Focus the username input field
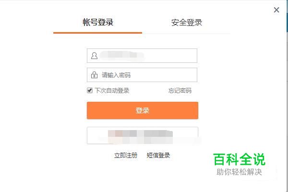 142,56
